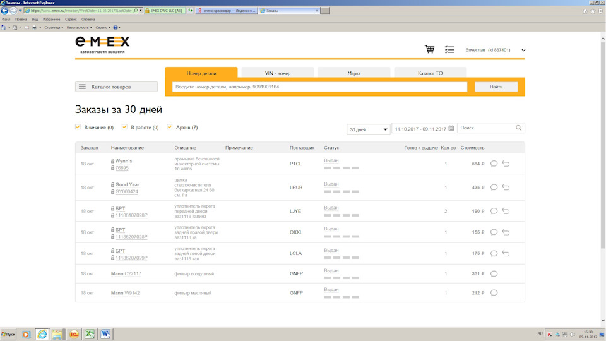Open media player icon in taskbar
606x341 pixels.
click(26, 335)
